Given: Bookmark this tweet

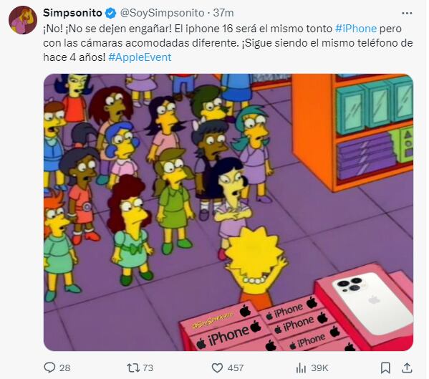Looking at the screenshot, I should tap(385, 368).
